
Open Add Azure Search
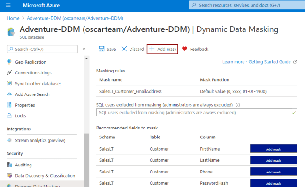click(x=32, y=94)
